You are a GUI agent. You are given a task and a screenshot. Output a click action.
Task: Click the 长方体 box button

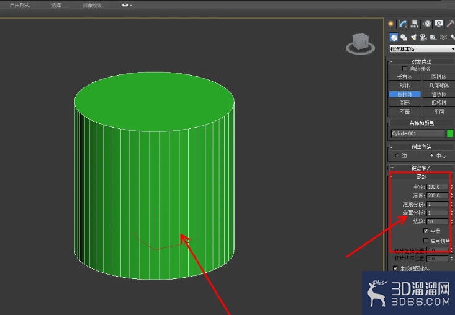click(x=405, y=77)
